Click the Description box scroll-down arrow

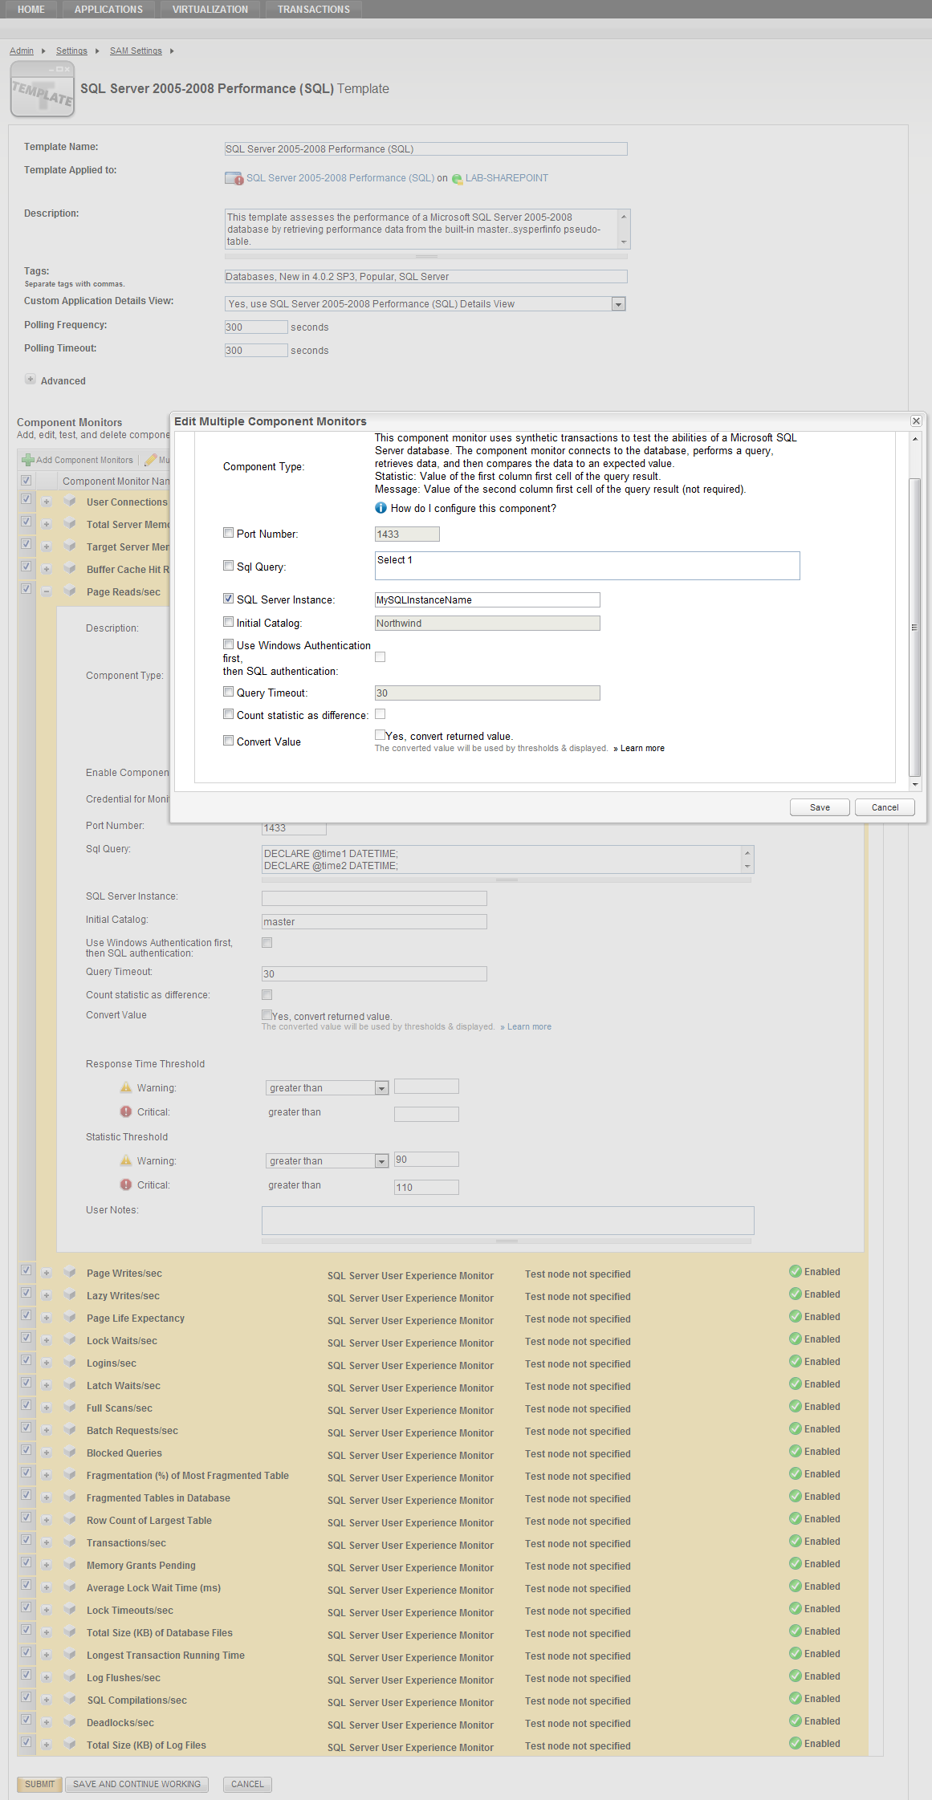pos(624,242)
